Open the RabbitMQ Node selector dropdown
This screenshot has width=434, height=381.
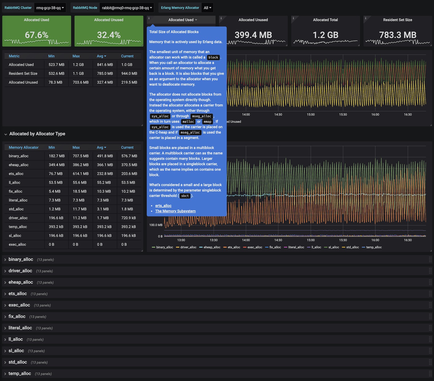click(x=127, y=8)
